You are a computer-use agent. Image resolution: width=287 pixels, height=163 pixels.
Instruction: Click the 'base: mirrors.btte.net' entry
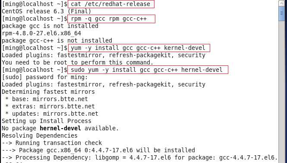50,99
